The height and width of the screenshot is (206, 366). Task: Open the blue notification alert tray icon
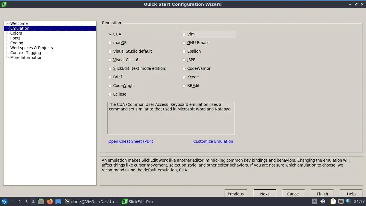(349, 201)
